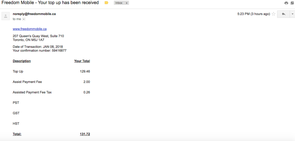Reply using the arrow button

click(283, 14)
